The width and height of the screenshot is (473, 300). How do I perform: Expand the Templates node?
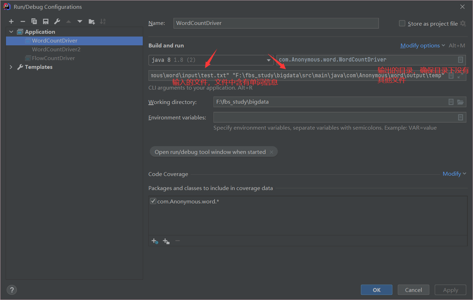point(11,67)
